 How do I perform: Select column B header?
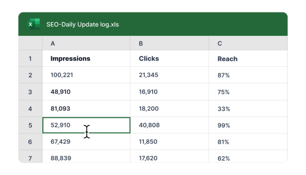click(x=169, y=43)
